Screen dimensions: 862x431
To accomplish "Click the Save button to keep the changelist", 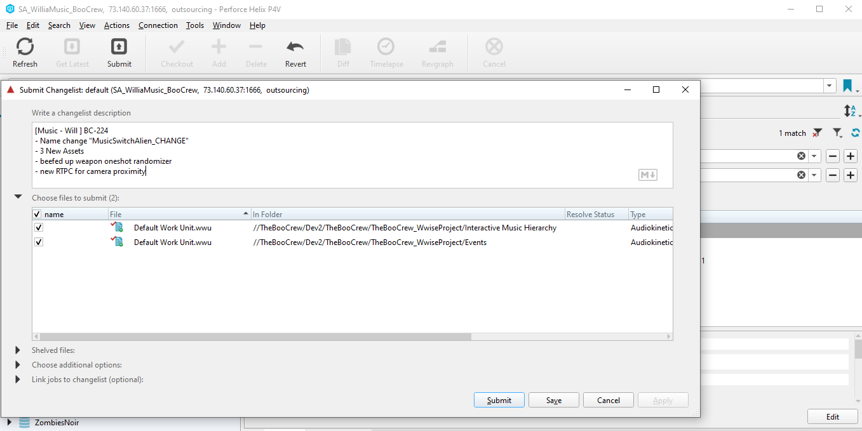I will pos(553,400).
